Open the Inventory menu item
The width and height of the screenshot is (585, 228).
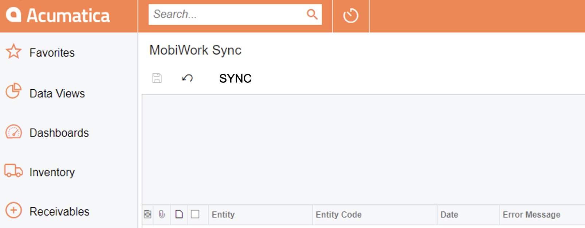(x=52, y=172)
